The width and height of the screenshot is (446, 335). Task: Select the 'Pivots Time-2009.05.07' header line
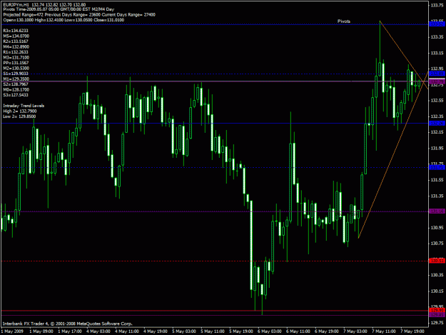(59, 9)
